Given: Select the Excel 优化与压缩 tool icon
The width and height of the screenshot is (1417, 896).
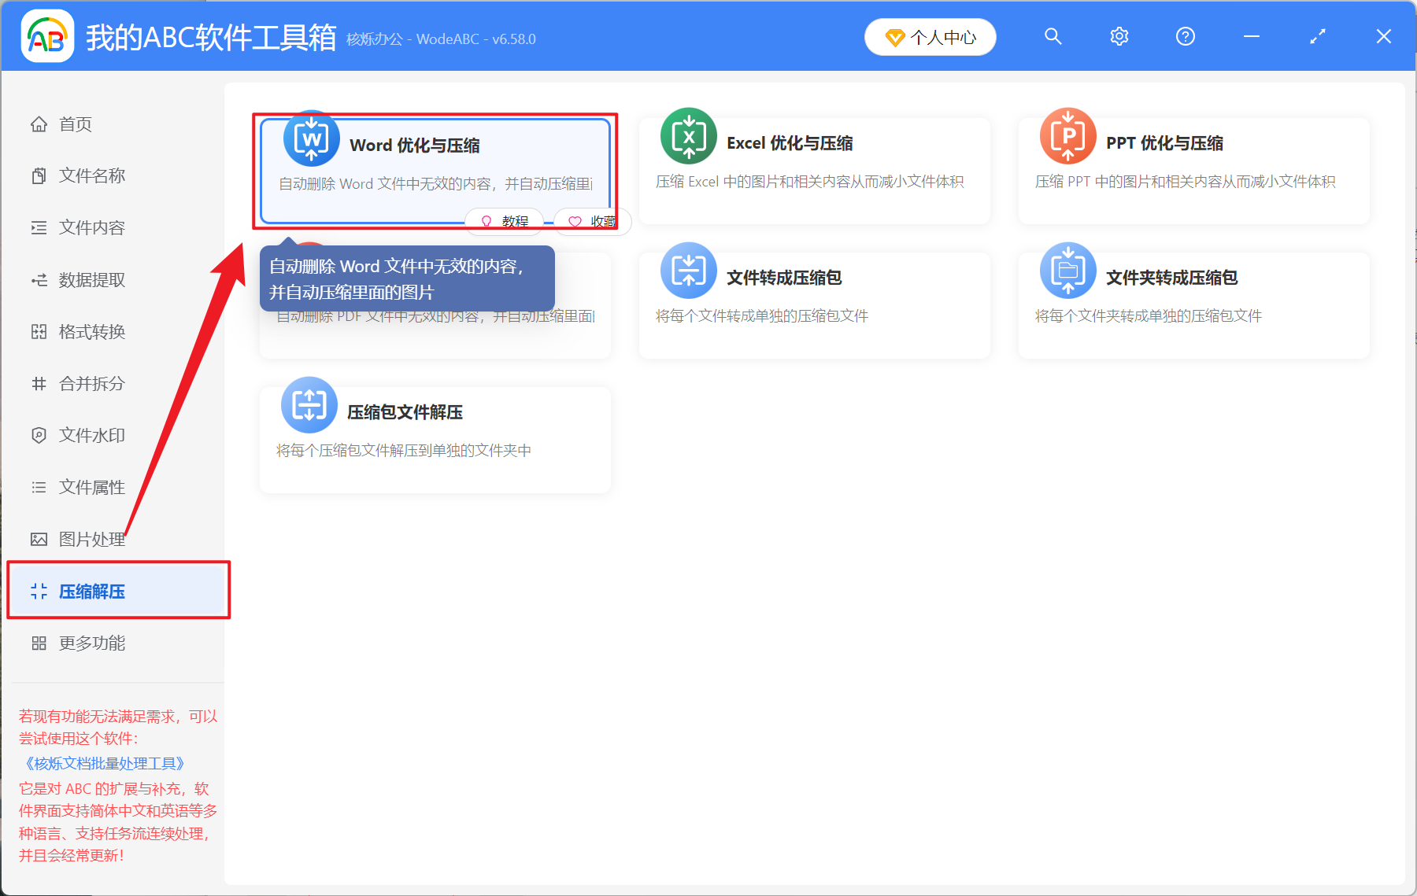Looking at the screenshot, I should (688, 137).
